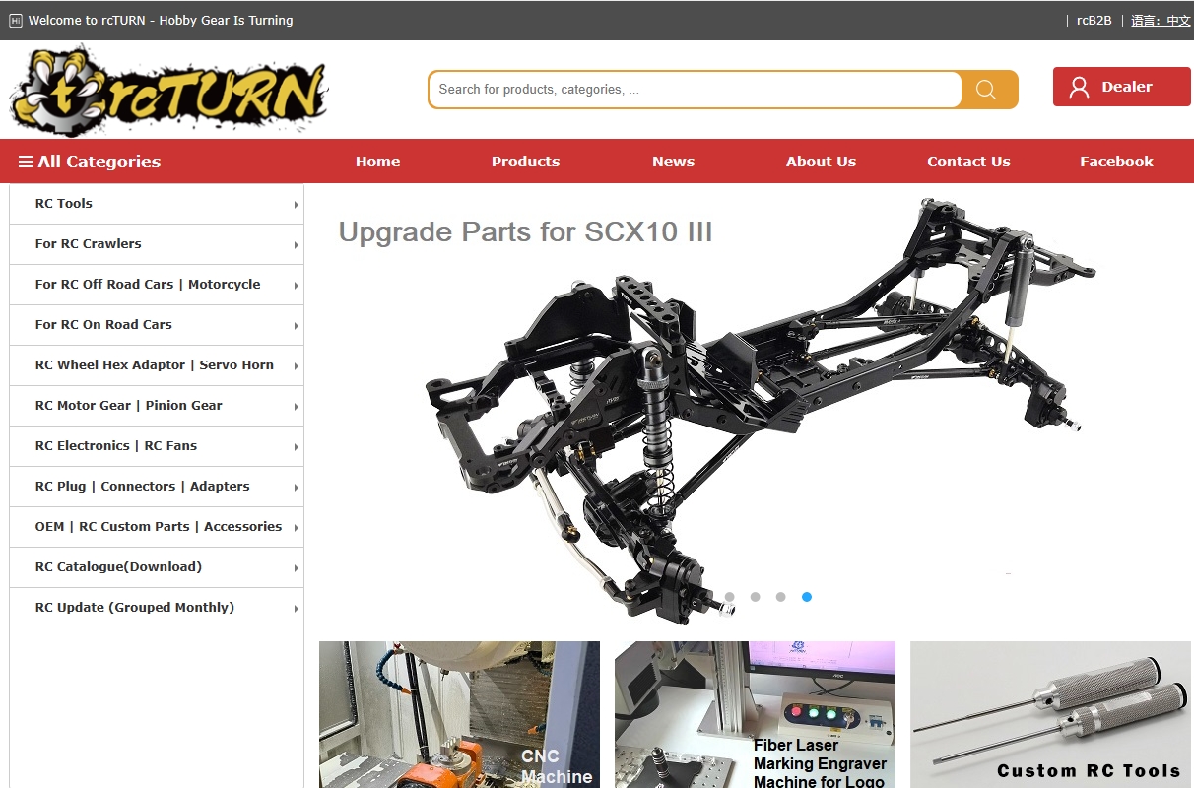The image size is (1194, 788).
Task: Switch language to 中文
Action: point(1161,20)
